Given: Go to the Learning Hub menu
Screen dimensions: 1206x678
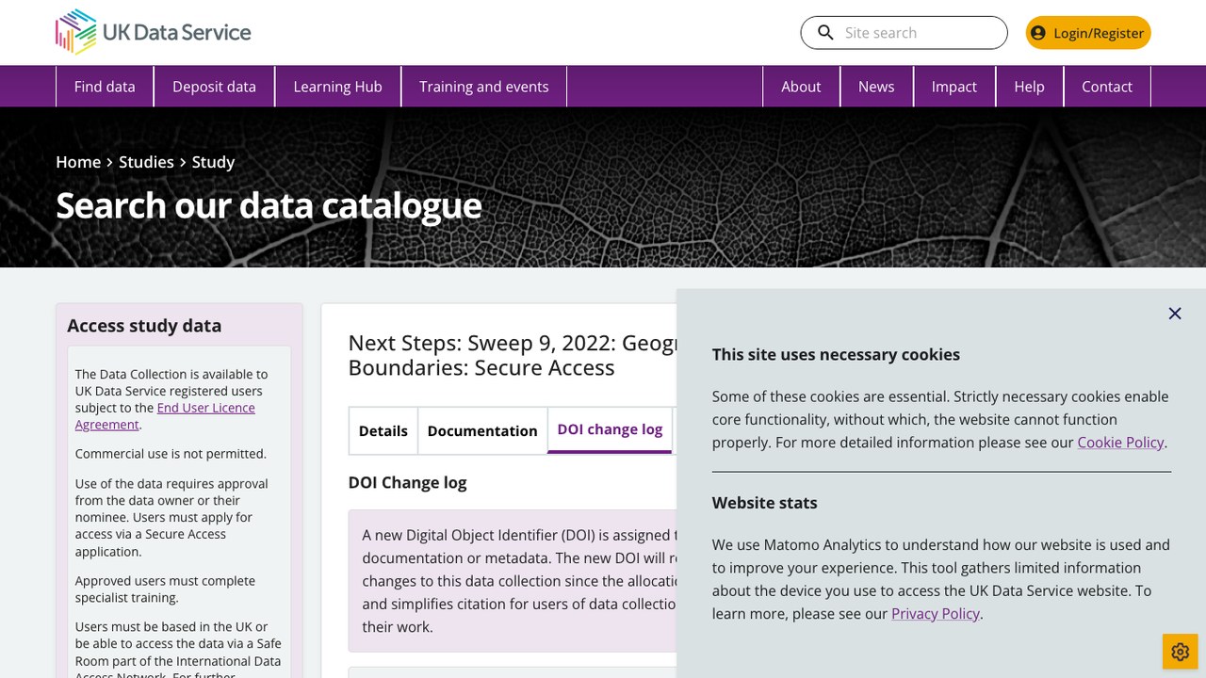Looking at the screenshot, I should (337, 87).
